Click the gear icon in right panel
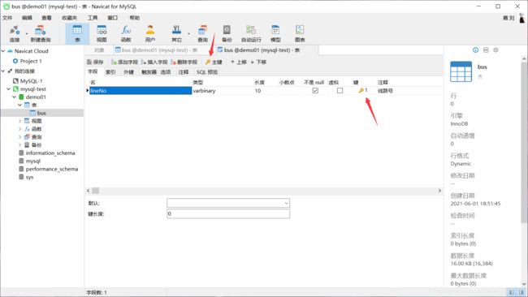 (496, 49)
